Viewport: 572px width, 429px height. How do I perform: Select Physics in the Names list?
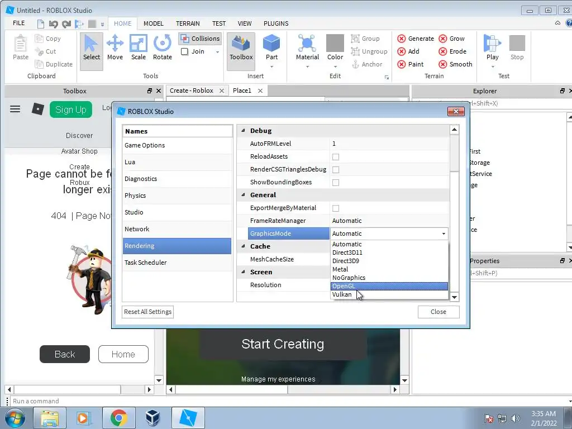(177, 196)
